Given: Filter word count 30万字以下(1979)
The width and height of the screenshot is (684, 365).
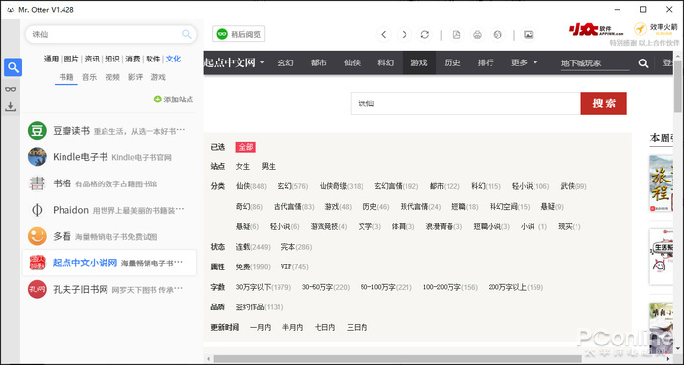Looking at the screenshot, I should 264,287.
